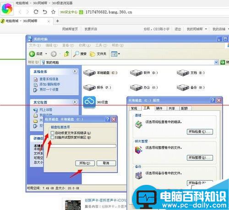
Task: Open 编辑(E) menu in My Computer
Action: (x=52, y=45)
